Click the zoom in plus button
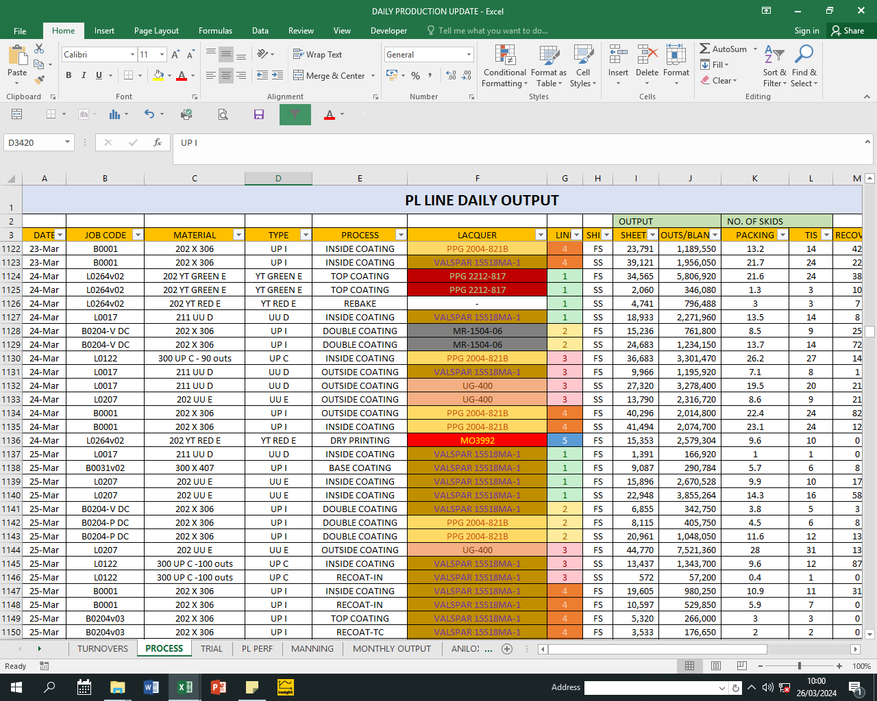The width and height of the screenshot is (877, 701). coord(839,666)
